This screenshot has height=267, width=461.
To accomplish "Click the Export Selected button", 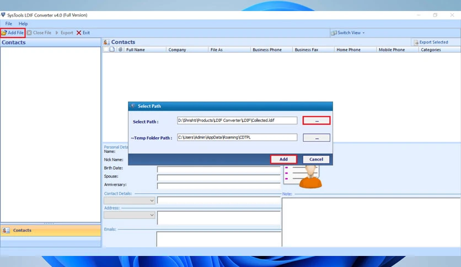I will point(431,42).
